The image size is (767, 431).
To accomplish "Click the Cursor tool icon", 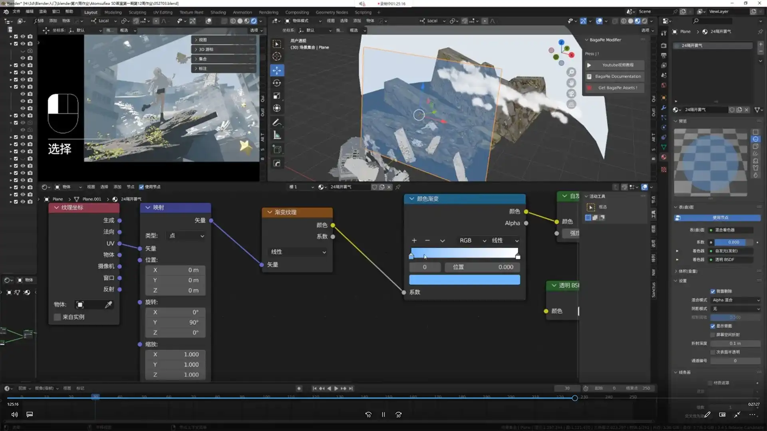I will click(x=277, y=56).
